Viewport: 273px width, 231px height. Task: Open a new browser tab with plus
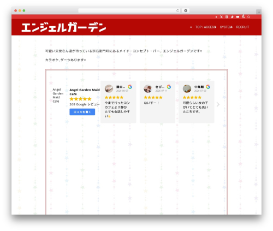click(x=259, y=12)
